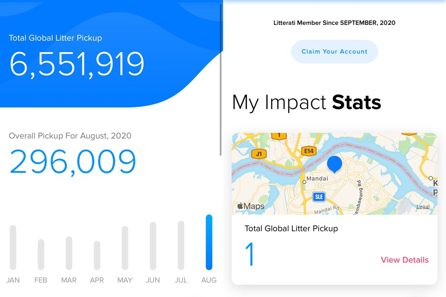Click the J1 highway badge on map
Image resolution: width=446 pixels, height=297 pixels.
click(x=259, y=154)
